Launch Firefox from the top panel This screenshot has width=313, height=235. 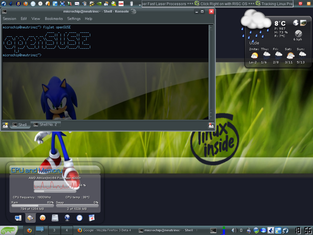tap(26, 4)
